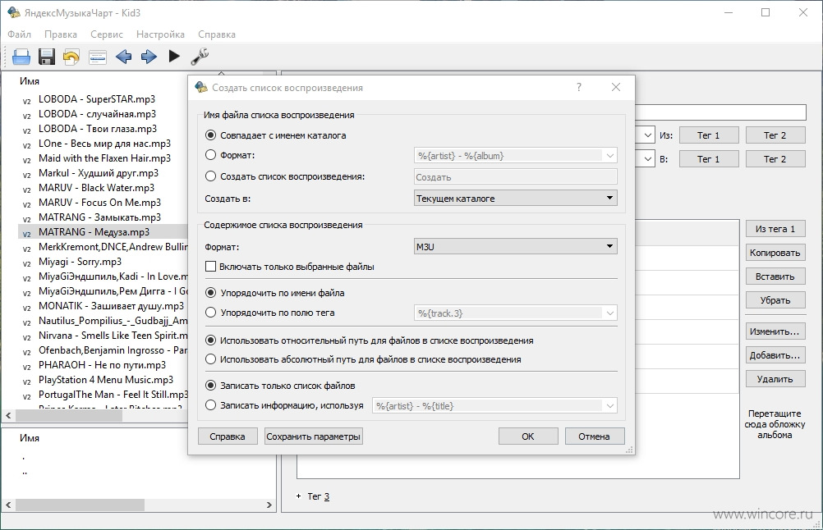Select 'Совпадает с именем каталога' radio option

tap(210, 135)
